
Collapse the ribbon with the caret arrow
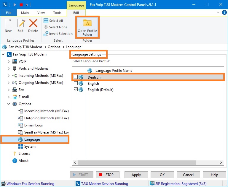point(218,12)
